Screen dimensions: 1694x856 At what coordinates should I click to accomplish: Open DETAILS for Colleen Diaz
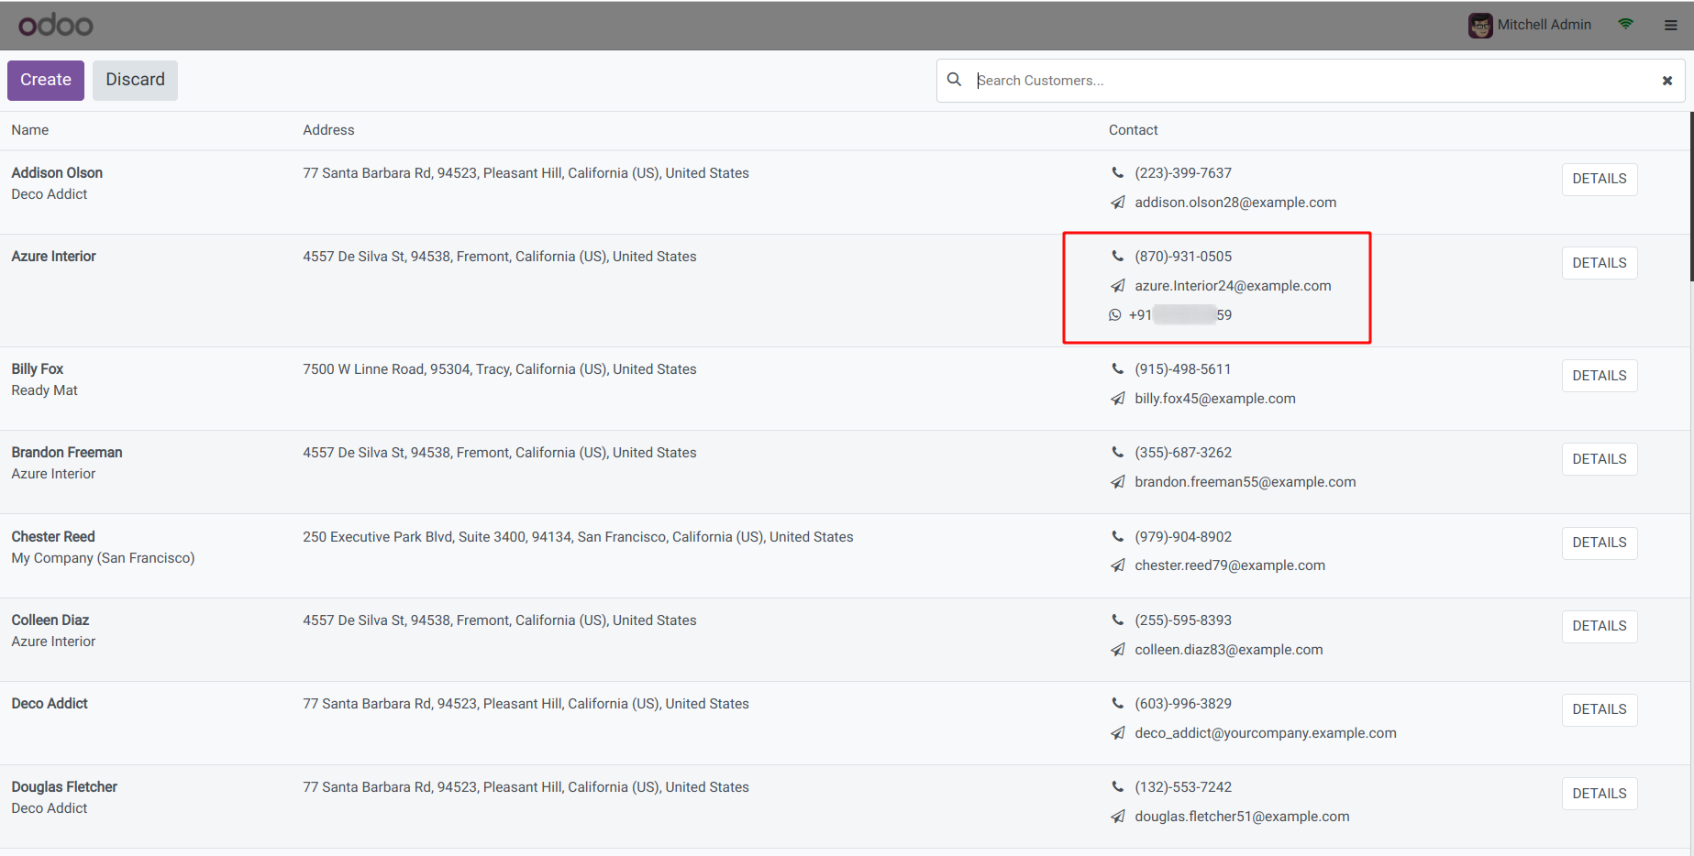[1600, 626]
